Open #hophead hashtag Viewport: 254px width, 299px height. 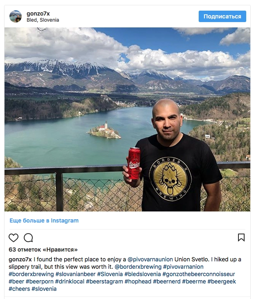point(138,281)
